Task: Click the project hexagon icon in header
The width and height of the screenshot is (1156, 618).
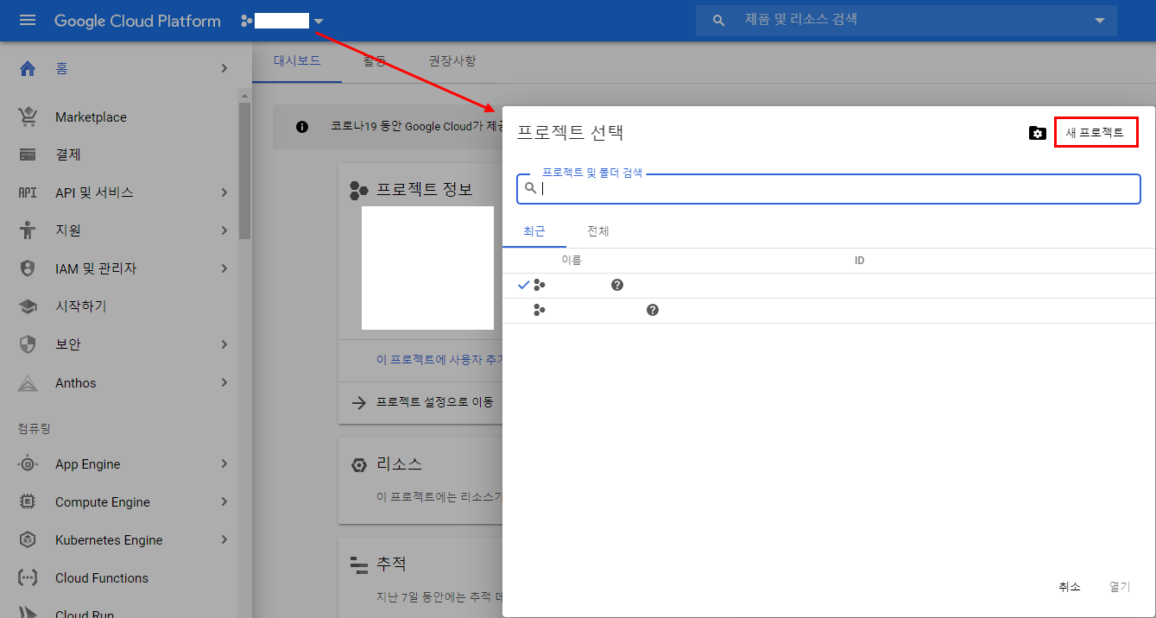Action: coord(247,21)
